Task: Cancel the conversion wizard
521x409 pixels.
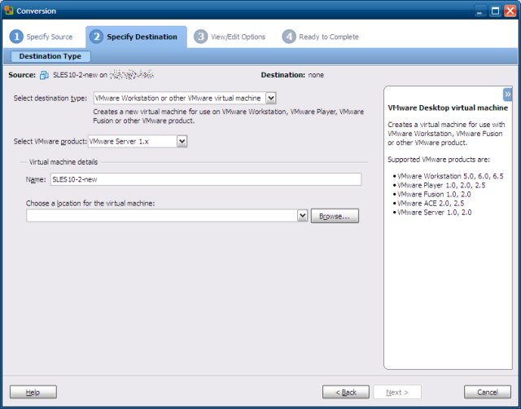Action: click(488, 392)
